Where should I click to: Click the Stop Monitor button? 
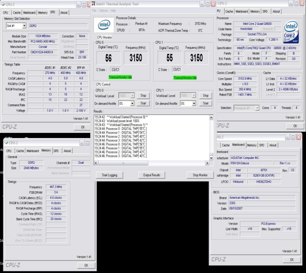tap(200, 175)
